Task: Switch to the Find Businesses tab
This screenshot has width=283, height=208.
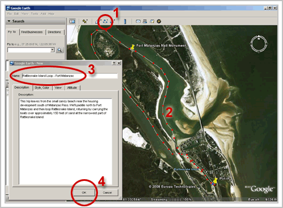Action: point(32,32)
